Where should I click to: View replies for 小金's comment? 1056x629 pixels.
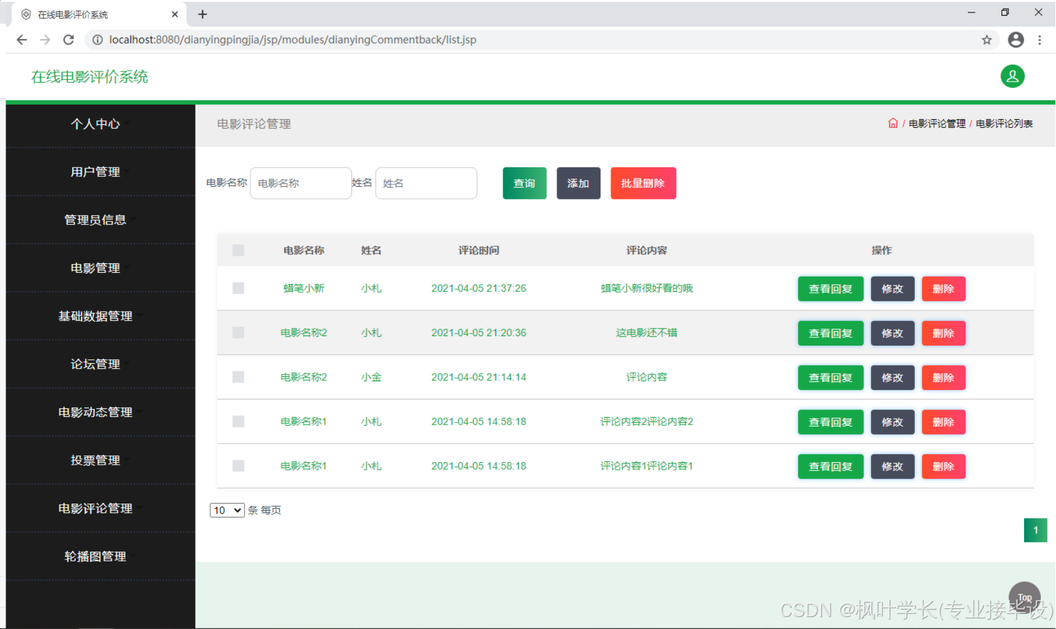coord(830,378)
